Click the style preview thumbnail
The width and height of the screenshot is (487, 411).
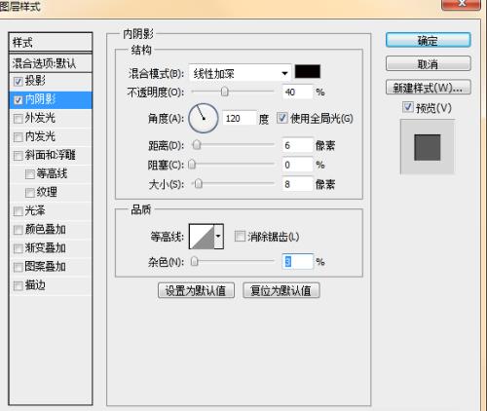click(x=428, y=147)
